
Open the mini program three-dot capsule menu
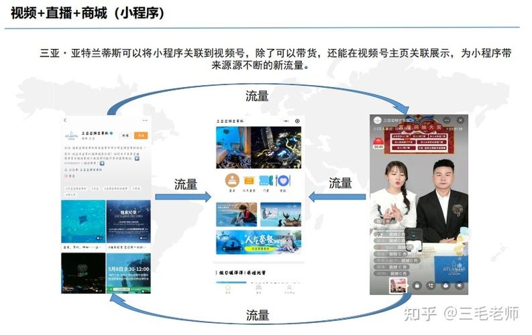point(286,121)
